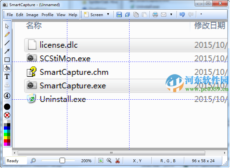The width and height of the screenshot is (230, 168).
Task: Pick the bright blue color swatch
Action: tap(5, 128)
